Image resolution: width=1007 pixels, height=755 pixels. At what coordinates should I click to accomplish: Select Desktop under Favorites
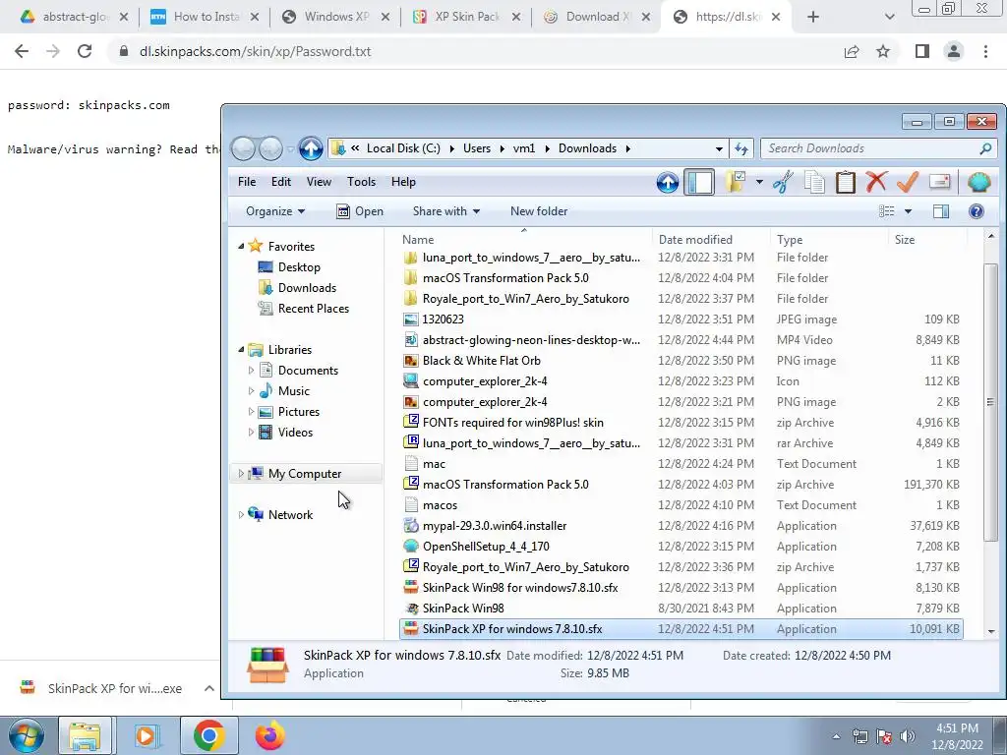pyautogui.click(x=299, y=267)
